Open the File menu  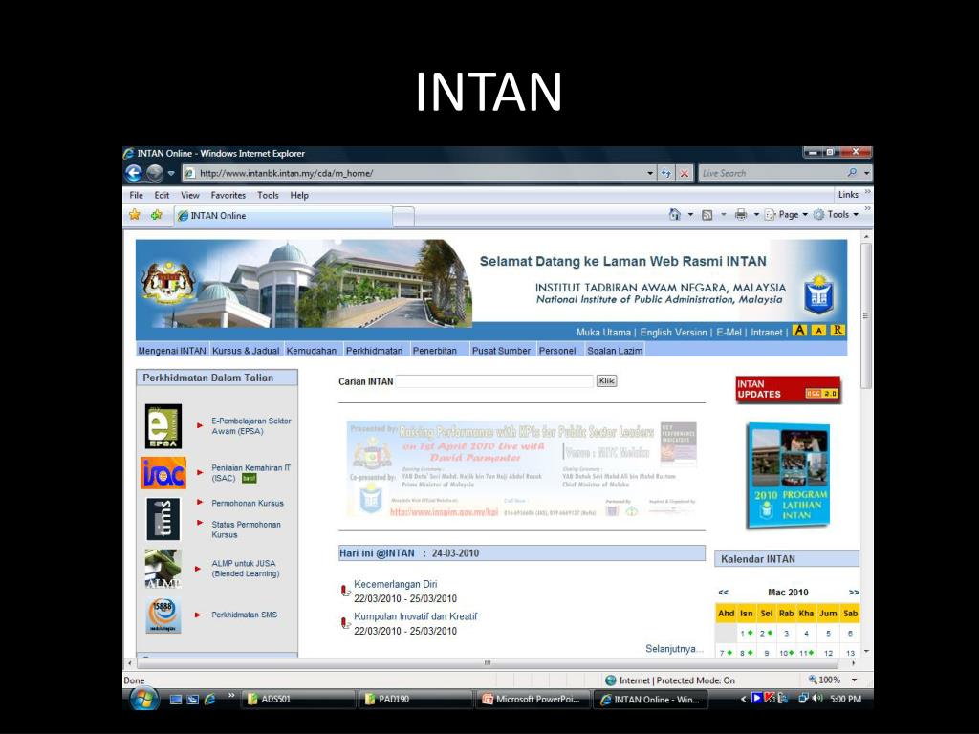136,195
